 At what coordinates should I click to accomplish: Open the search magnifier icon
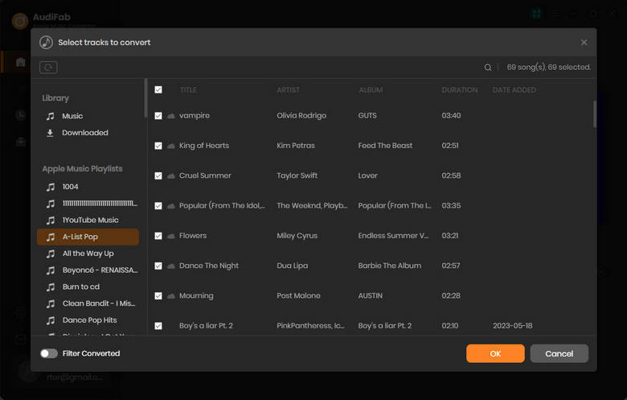[x=488, y=68]
